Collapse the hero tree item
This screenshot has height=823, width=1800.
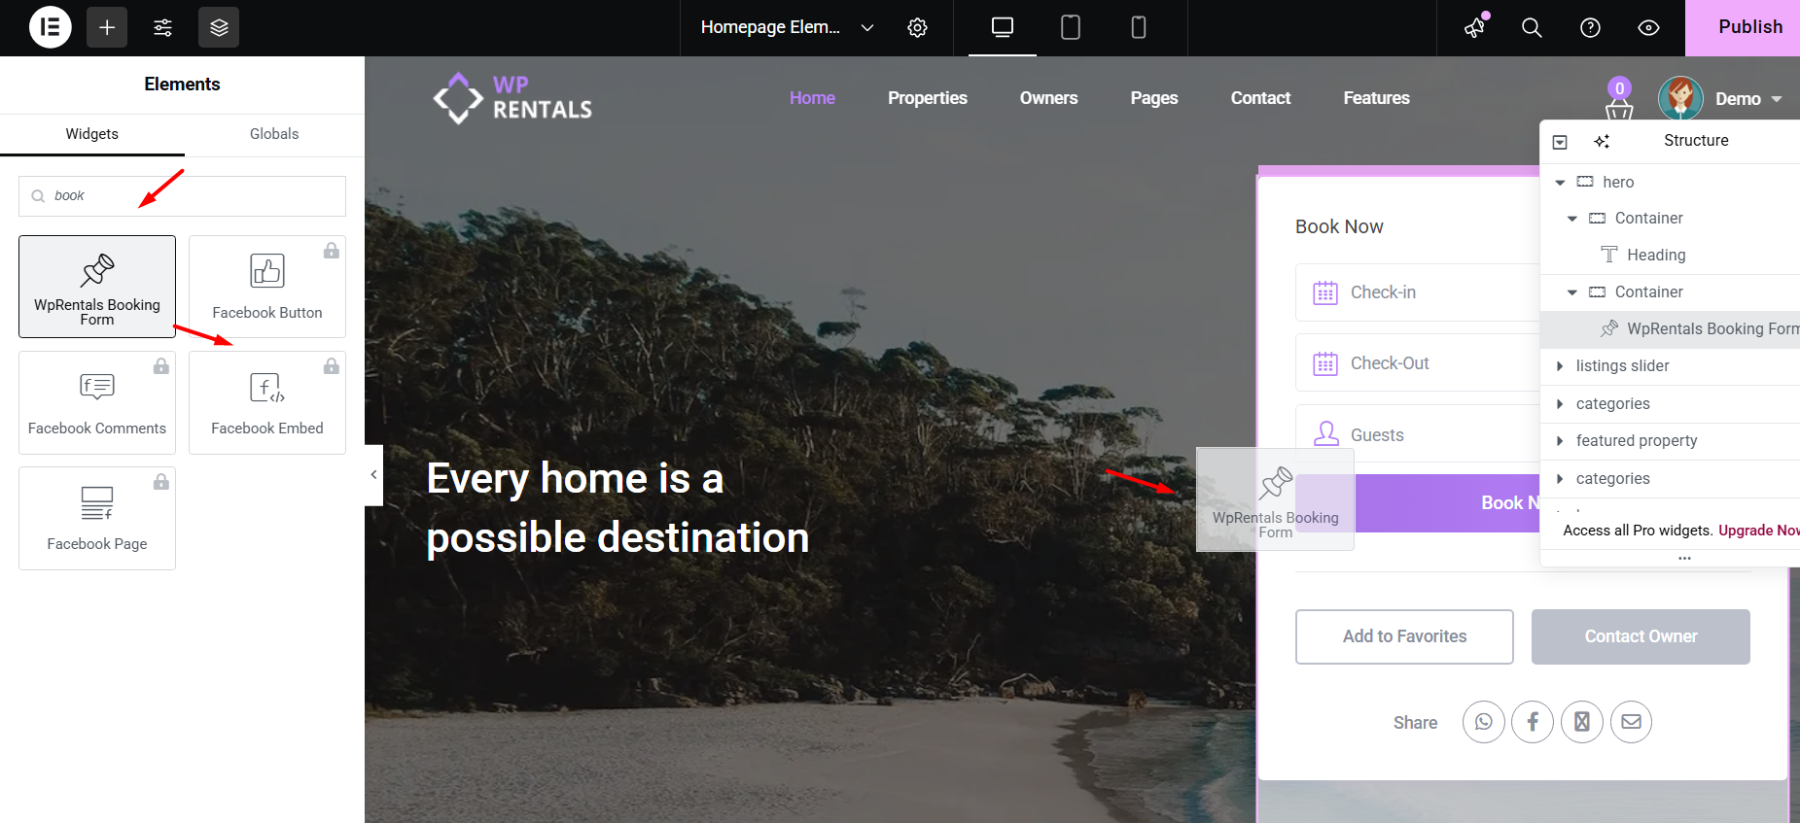1560,183
